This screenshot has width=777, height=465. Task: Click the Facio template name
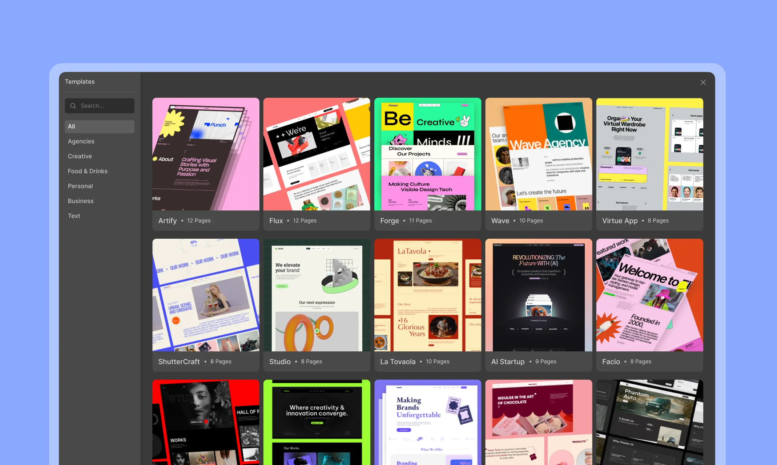click(x=611, y=361)
